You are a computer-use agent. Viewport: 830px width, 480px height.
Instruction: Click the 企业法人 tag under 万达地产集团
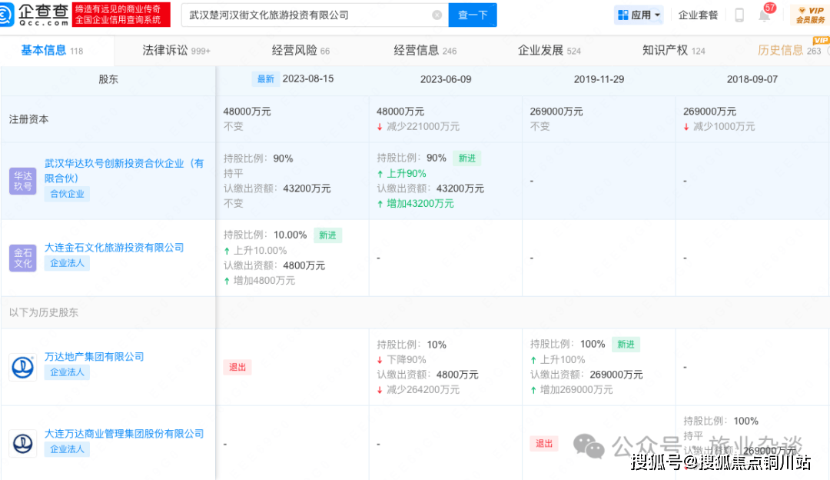(x=67, y=372)
